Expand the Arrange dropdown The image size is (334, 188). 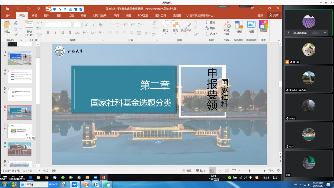pos(175,33)
